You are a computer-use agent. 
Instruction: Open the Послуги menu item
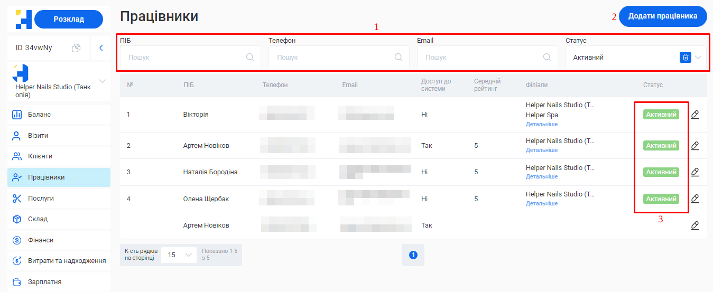[x=41, y=199]
